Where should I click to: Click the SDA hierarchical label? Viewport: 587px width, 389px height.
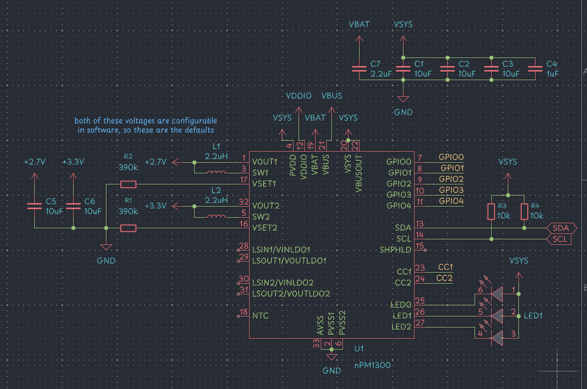(561, 228)
